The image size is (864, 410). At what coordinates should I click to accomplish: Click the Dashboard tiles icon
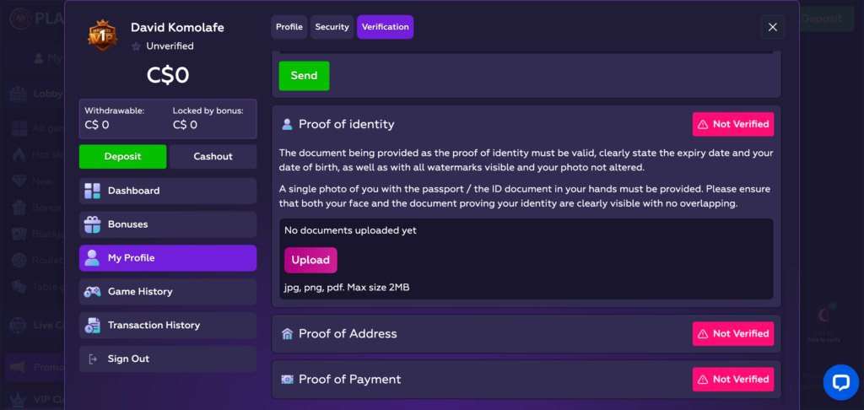(x=92, y=191)
